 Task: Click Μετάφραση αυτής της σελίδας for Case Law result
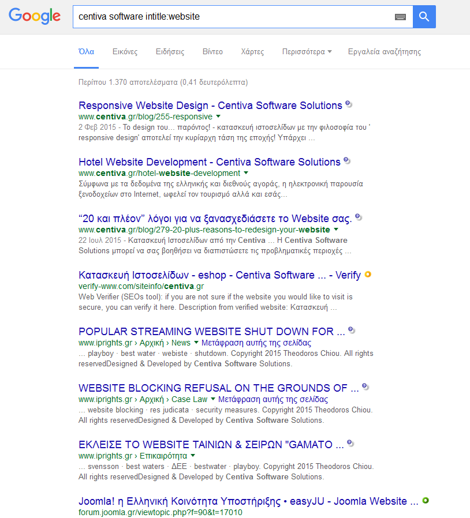tap(273, 399)
